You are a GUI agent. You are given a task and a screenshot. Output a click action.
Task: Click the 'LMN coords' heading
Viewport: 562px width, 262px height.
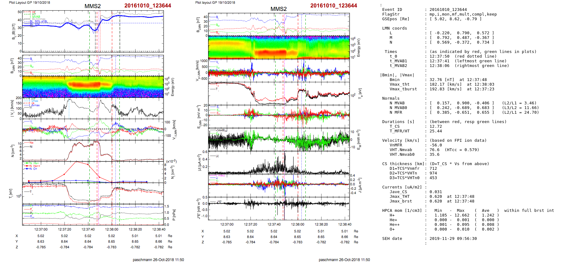(x=394, y=28)
